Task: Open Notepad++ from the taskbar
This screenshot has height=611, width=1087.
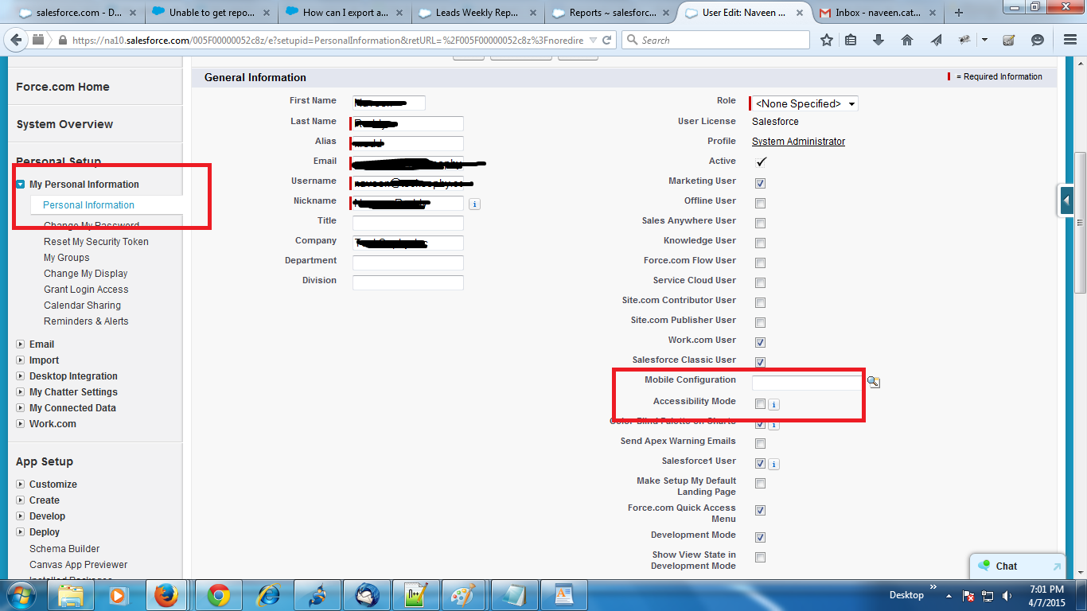Action: point(416,595)
